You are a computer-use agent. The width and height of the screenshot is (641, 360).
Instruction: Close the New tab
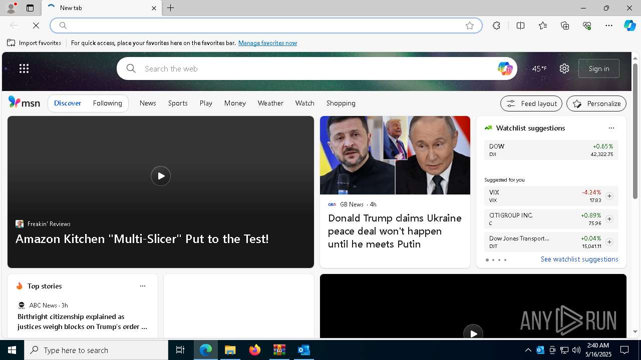coord(154,8)
